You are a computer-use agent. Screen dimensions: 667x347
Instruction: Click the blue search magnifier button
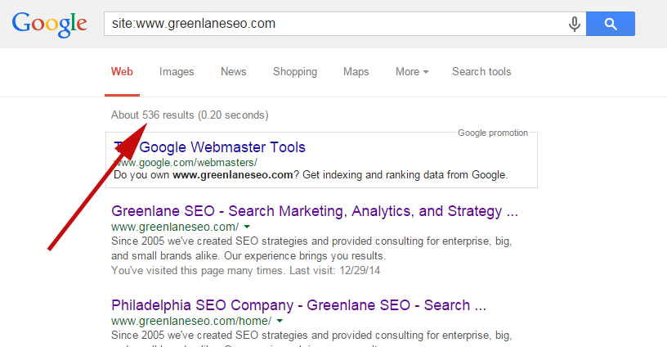coord(611,24)
